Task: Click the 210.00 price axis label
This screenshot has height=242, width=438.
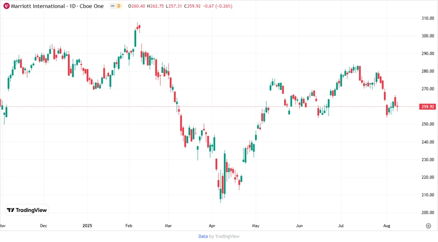Action: pyautogui.click(x=428, y=195)
